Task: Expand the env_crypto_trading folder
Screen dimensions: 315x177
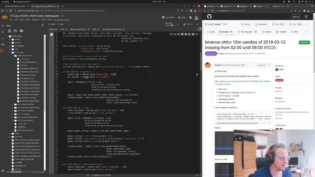Action: pyautogui.click(x=12, y=104)
